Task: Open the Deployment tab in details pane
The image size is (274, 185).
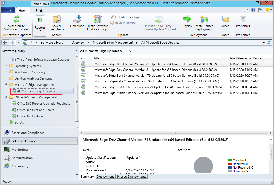Action: (x=105, y=176)
